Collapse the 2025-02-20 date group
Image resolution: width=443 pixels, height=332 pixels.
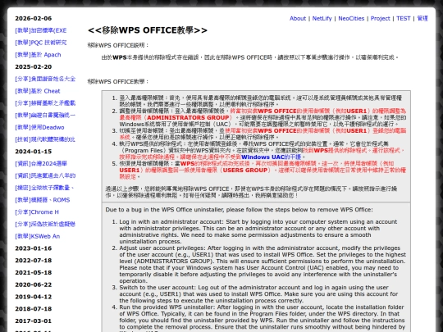click(x=34, y=67)
